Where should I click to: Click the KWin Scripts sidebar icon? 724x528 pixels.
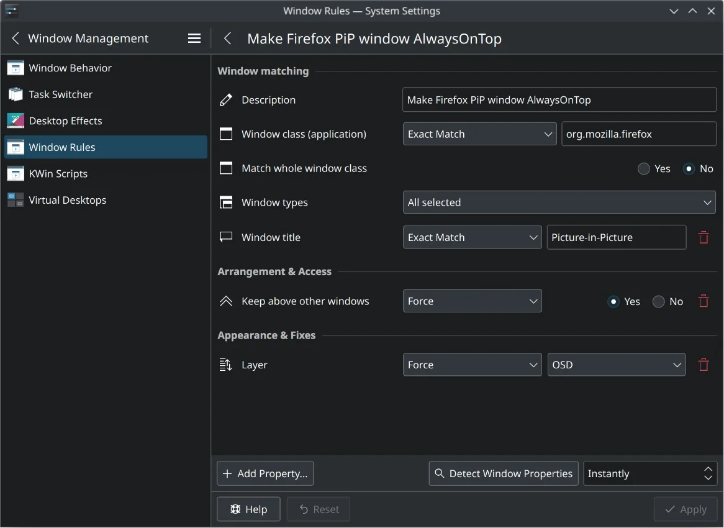(x=16, y=174)
